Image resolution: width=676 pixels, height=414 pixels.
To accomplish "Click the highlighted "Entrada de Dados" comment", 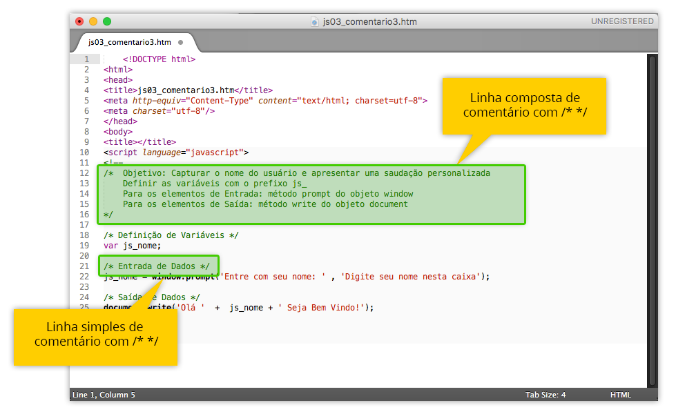I will click(x=156, y=266).
